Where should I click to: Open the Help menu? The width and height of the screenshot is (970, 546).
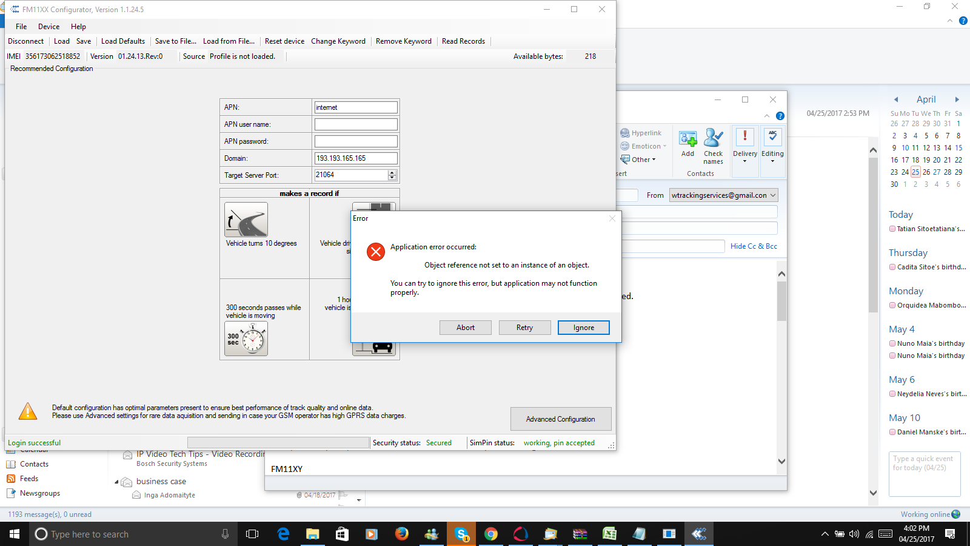tap(78, 27)
